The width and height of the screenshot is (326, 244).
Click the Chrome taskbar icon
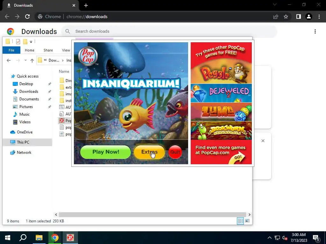55,238
